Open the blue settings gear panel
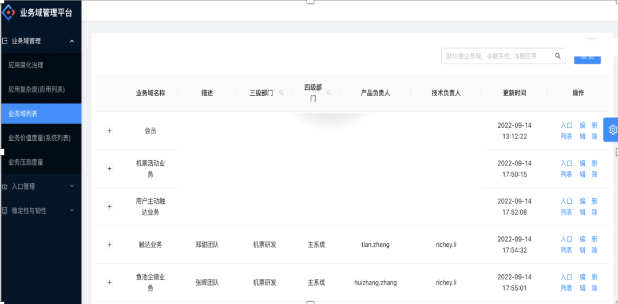The image size is (618, 304). [x=612, y=130]
